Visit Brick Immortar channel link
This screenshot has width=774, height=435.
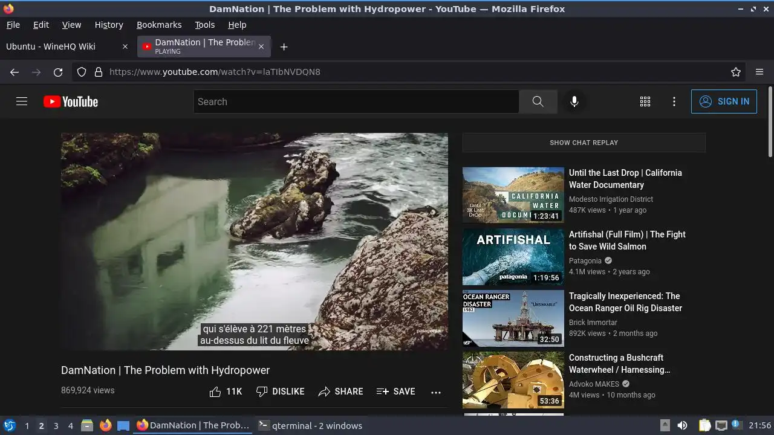(593, 323)
